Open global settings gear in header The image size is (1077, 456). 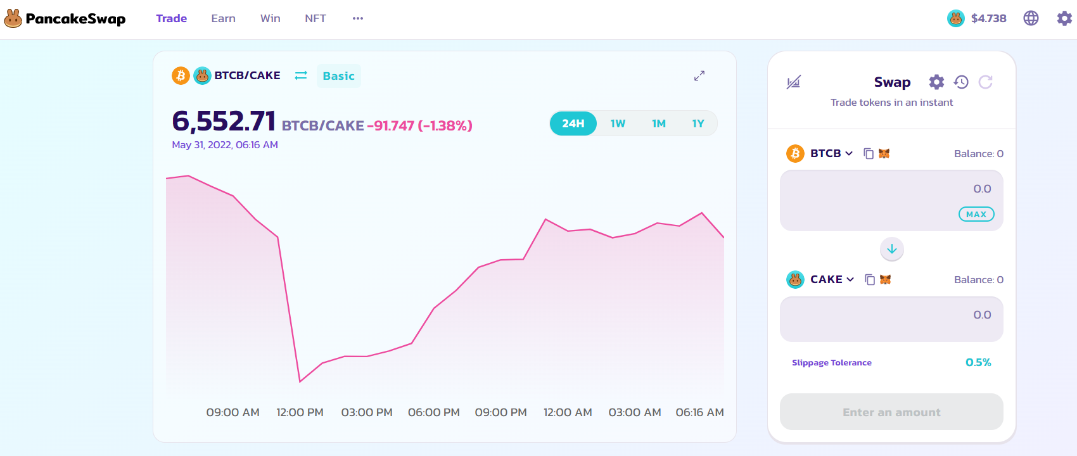(x=1064, y=18)
